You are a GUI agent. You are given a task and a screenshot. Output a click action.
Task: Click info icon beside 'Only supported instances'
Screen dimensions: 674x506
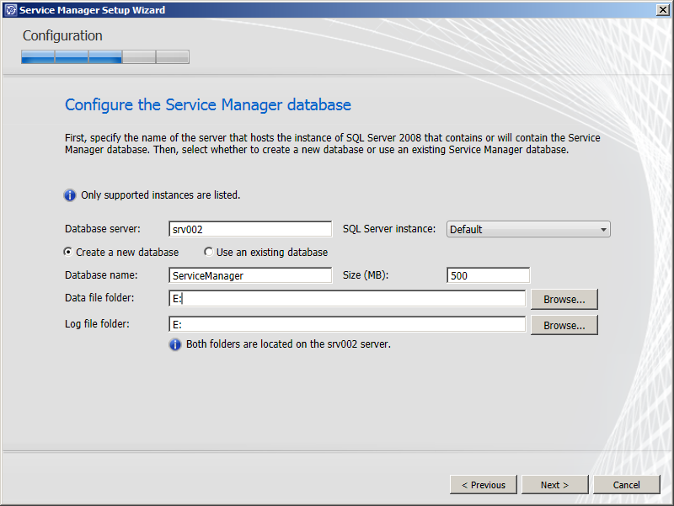click(70, 195)
